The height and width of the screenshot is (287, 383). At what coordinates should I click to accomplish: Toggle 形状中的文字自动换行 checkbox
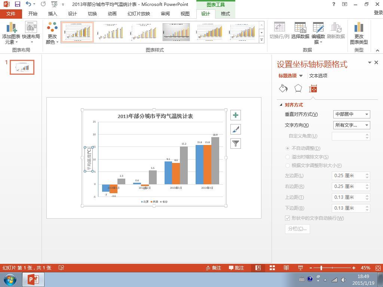coord(288,218)
